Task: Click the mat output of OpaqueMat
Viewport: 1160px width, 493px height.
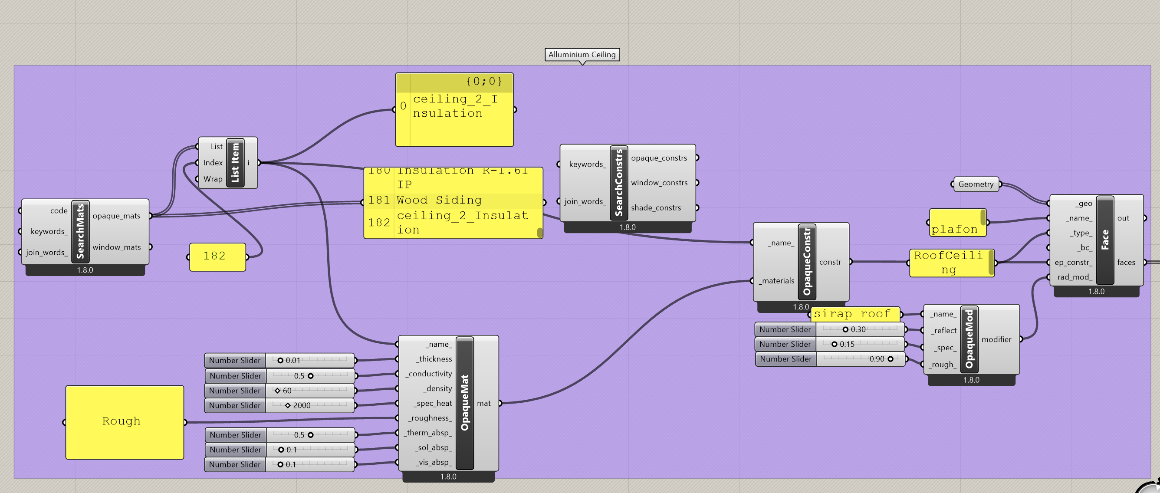Action: pos(483,403)
